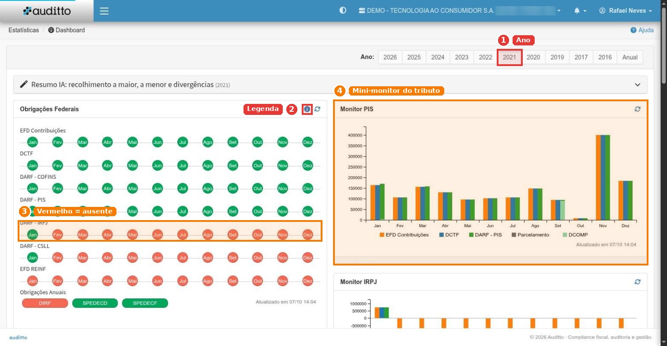Click the red DIRF annual obligation button
This screenshot has width=667, height=346.
pyautogui.click(x=45, y=303)
